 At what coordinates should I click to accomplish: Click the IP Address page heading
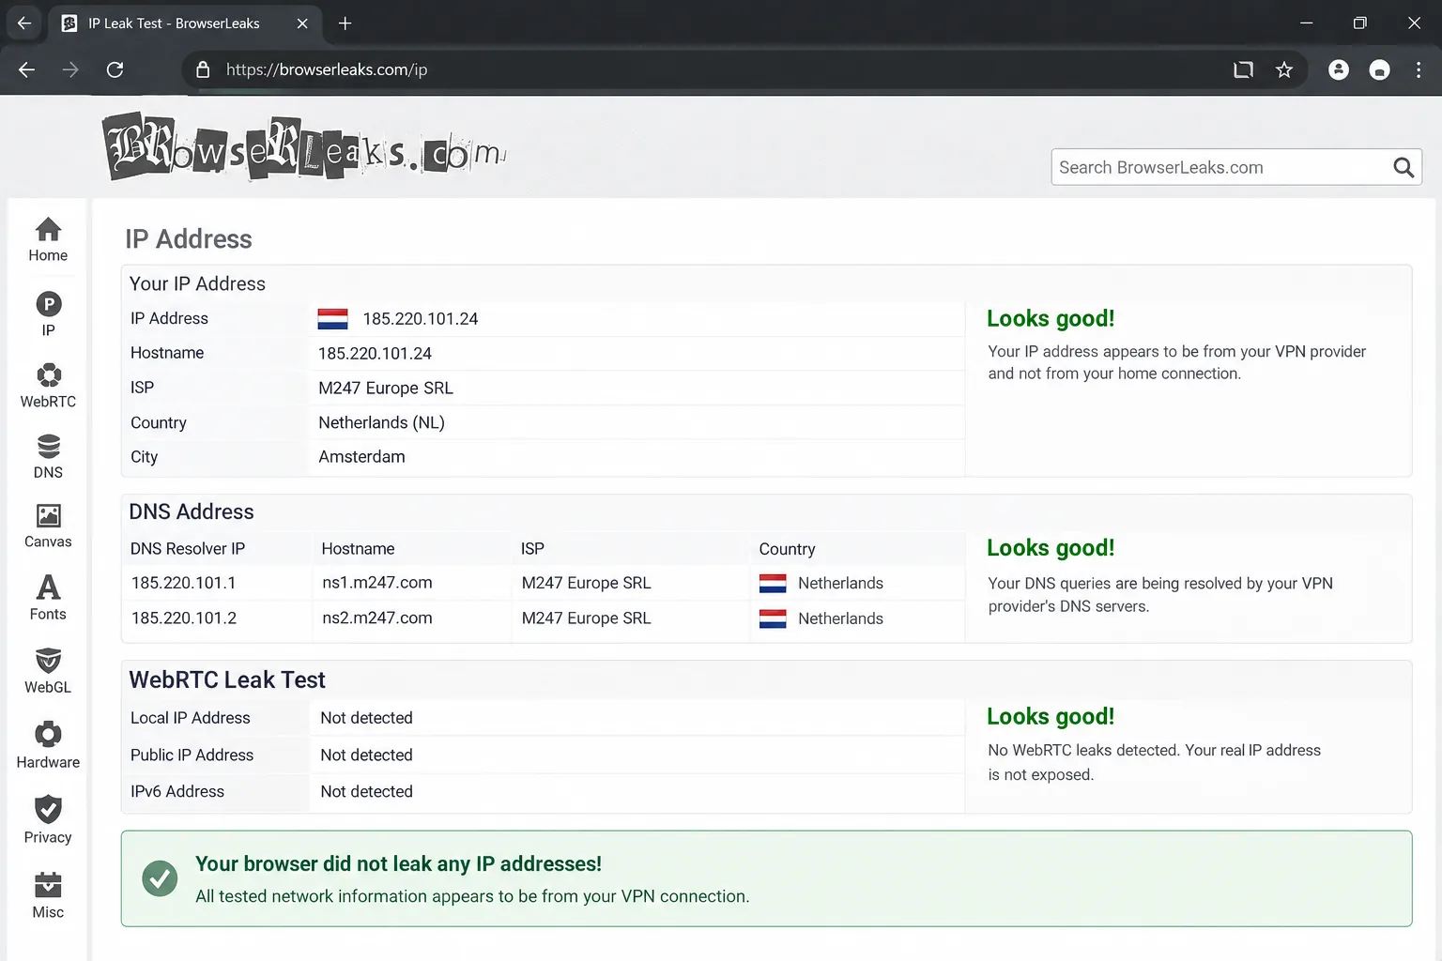tap(189, 239)
